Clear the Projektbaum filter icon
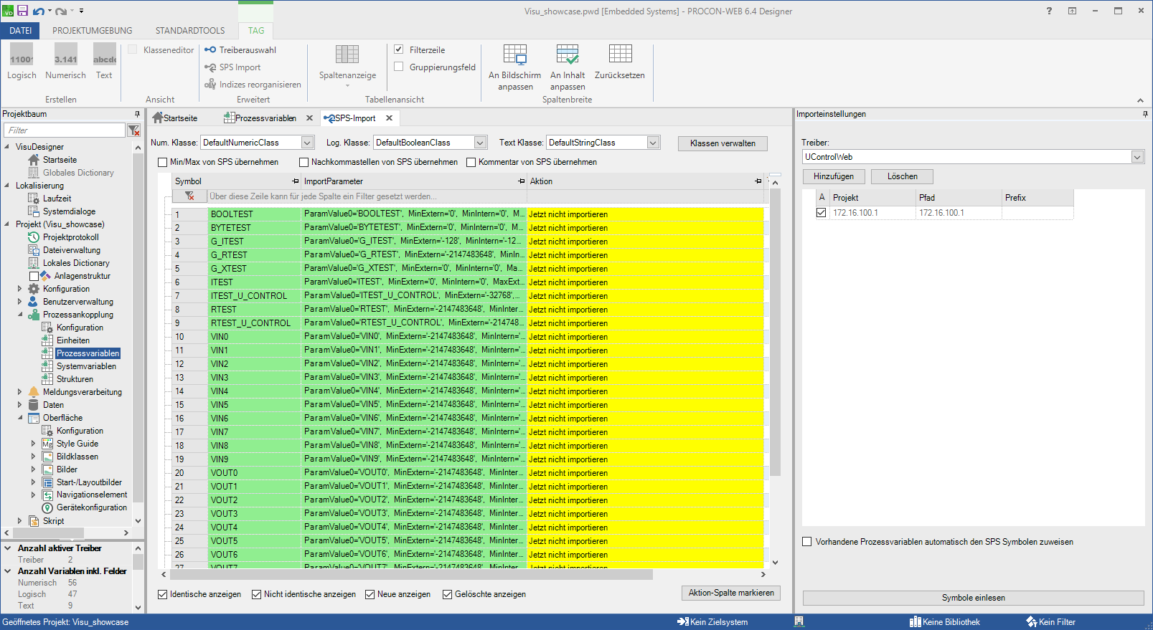Screen dimensions: 1153x630 [133, 130]
